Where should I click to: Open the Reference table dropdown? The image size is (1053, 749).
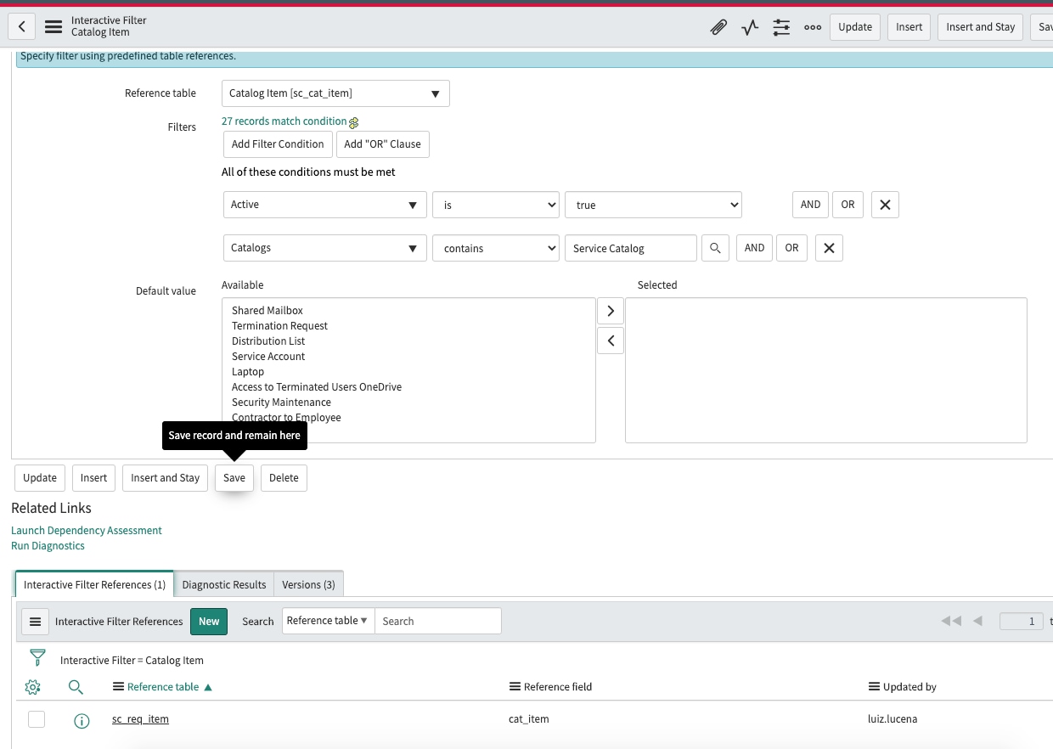(x=335, y=93)
